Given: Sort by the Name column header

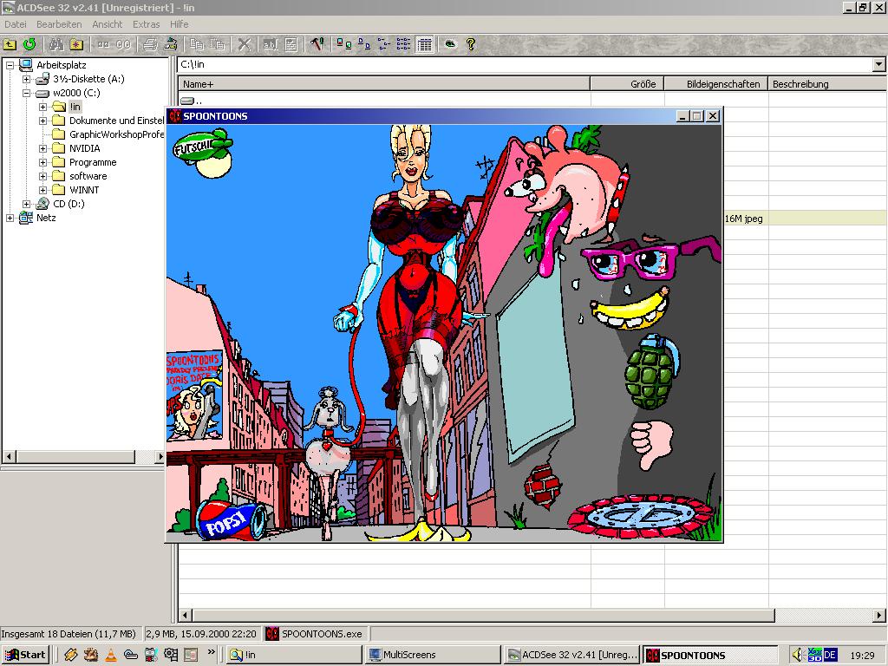Looking at the screenshot, I should point(384,84).
